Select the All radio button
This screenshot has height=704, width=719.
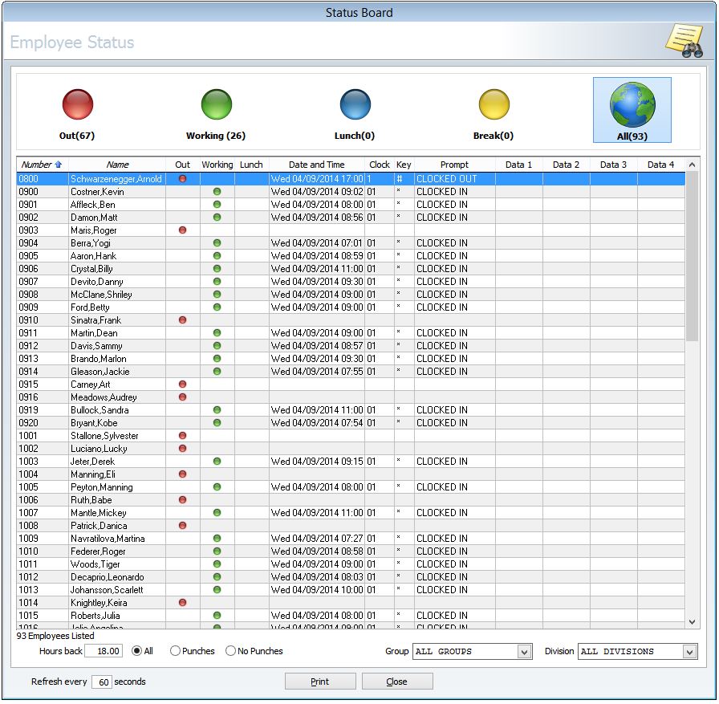[x=136, y=651]
